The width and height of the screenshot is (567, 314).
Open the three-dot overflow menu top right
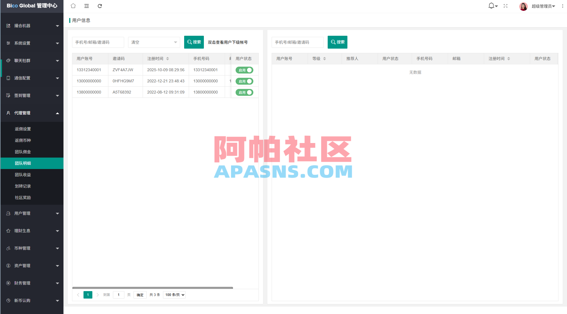click(562, 6)
